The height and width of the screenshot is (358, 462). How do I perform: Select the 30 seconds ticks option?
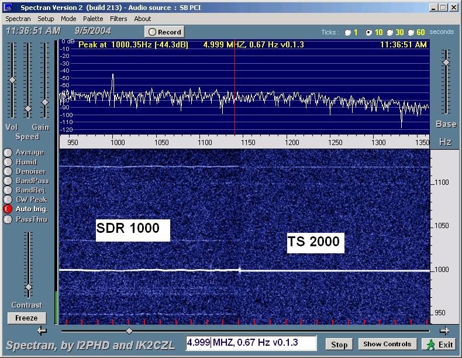(389, 33)
